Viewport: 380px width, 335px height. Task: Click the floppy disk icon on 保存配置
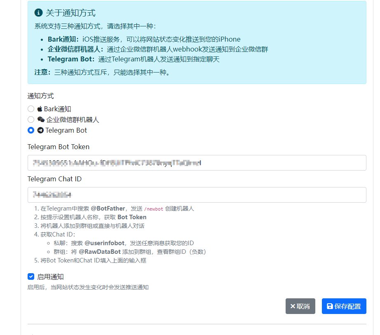coord(330,306)
